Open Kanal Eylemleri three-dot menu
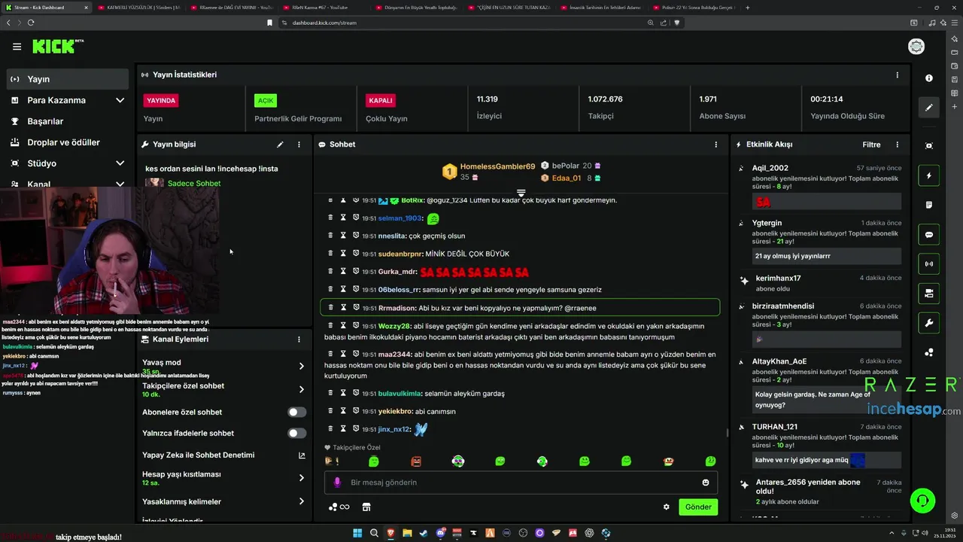 pos(299,340)
